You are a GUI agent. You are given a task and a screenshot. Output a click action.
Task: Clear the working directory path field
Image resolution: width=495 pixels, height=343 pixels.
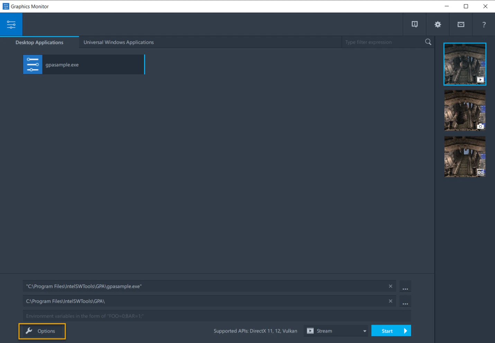pyautogui.click(x=390, y=301)
